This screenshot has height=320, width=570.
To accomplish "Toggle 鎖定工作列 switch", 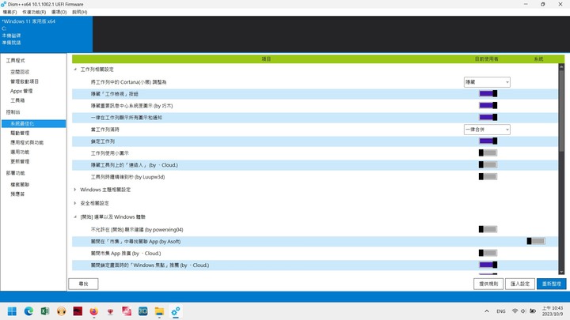I will click(x=488, y=141).
